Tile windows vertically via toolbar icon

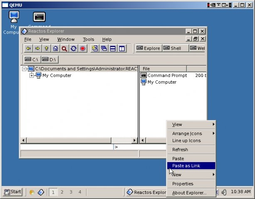click(122, 48)
